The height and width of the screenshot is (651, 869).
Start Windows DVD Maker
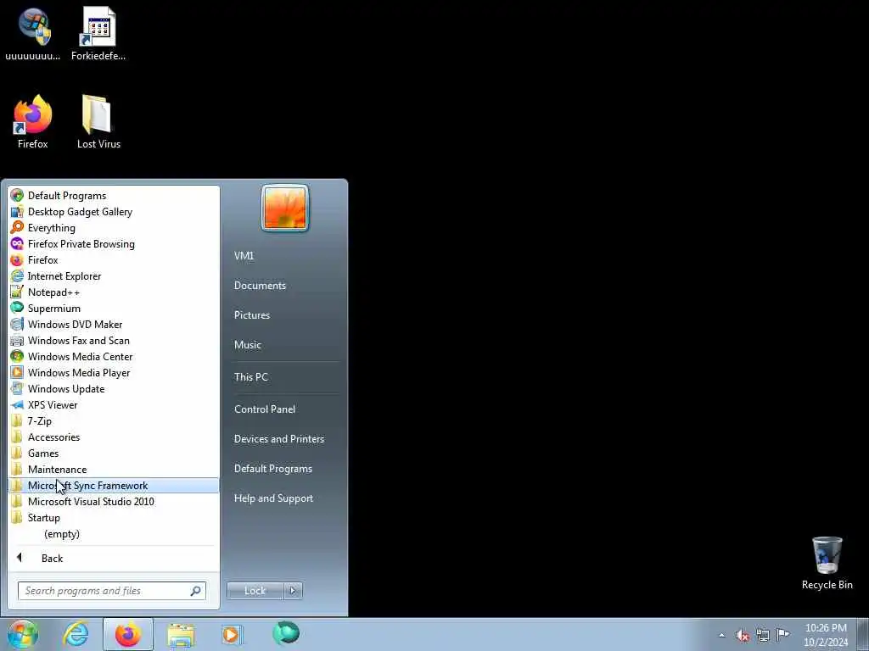pyautogui.click(x=114, y=324)
